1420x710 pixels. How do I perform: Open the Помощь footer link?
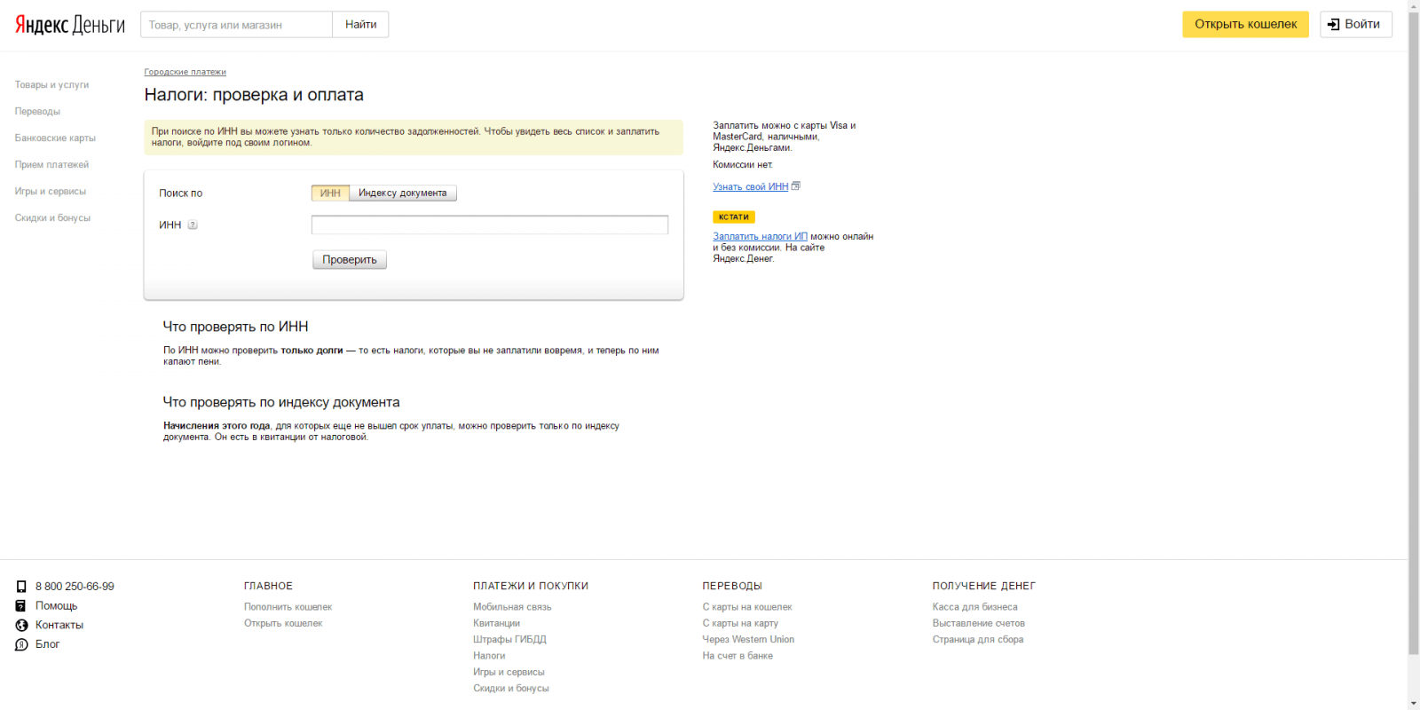pos(56,606)
